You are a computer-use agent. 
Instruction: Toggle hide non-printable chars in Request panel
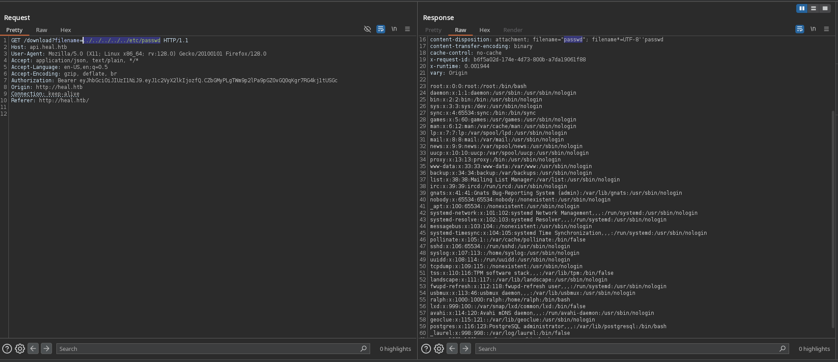[367, 29]
